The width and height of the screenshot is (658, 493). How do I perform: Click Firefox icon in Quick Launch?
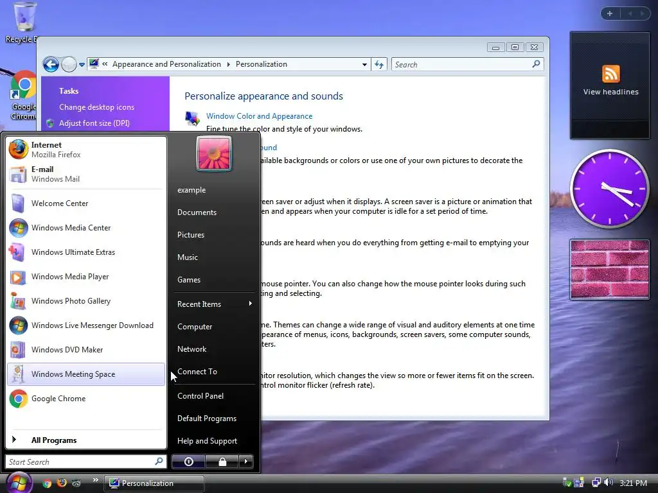(62, 483)
